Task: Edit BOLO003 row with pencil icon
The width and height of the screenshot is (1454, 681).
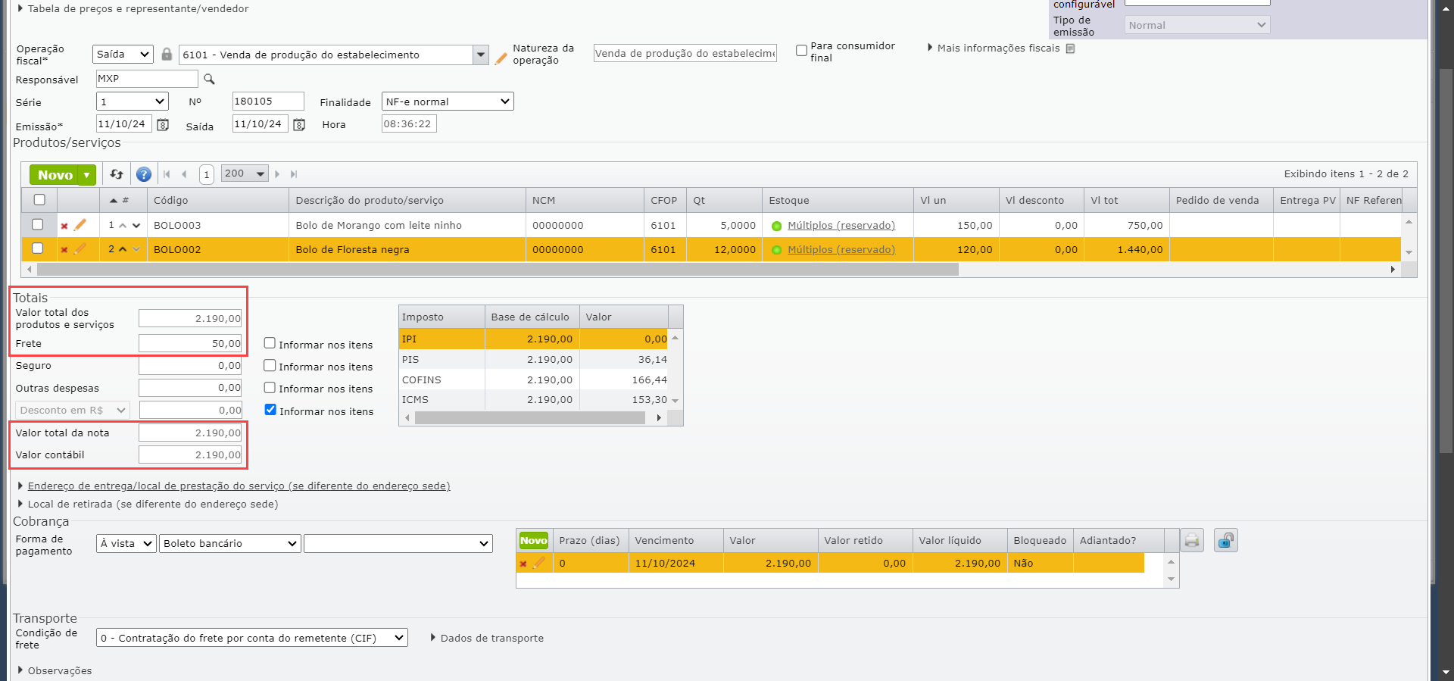Action: click(x=80, y=225)
